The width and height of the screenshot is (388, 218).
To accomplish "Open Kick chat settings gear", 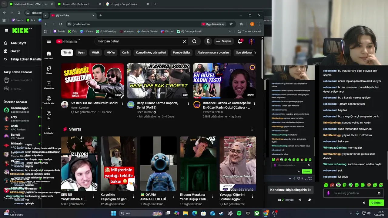I will tap(364, 203).
